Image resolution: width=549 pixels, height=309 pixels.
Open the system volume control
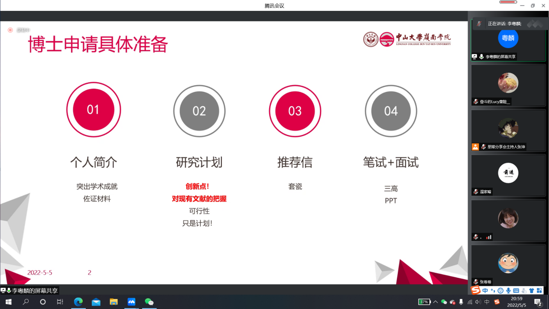(478, 302)
